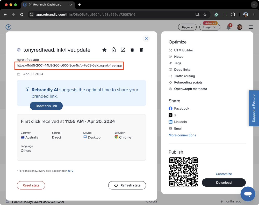
Task: Click the padlock icon beside liveupdate link
Action: click(113, 50)
